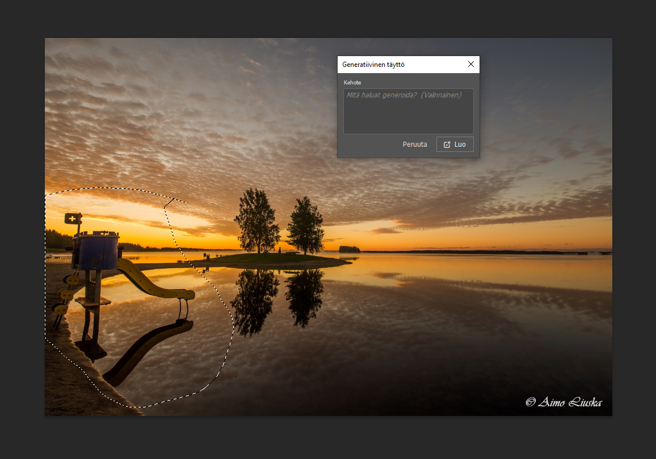Click the Luo (Create) button

(455, 144)
